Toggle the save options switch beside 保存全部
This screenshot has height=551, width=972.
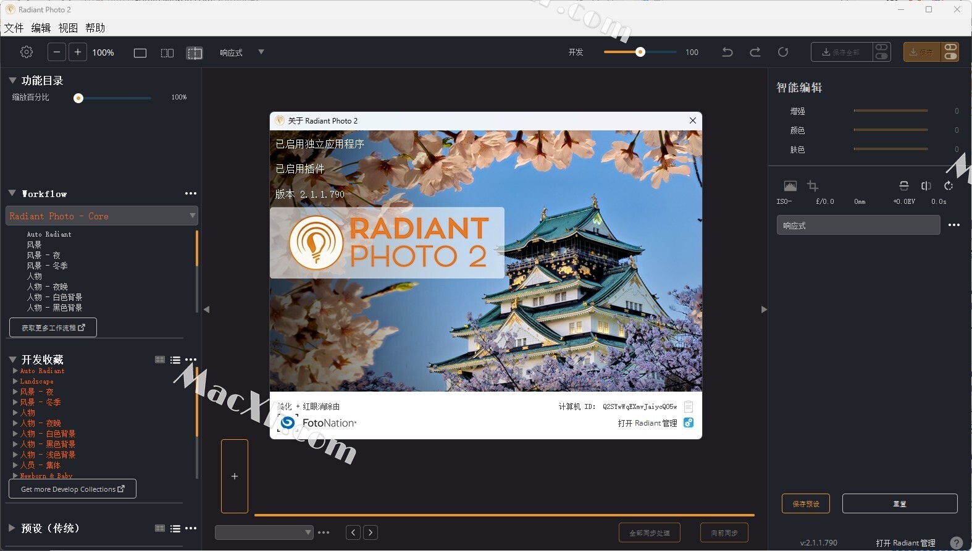coord(882,53)
